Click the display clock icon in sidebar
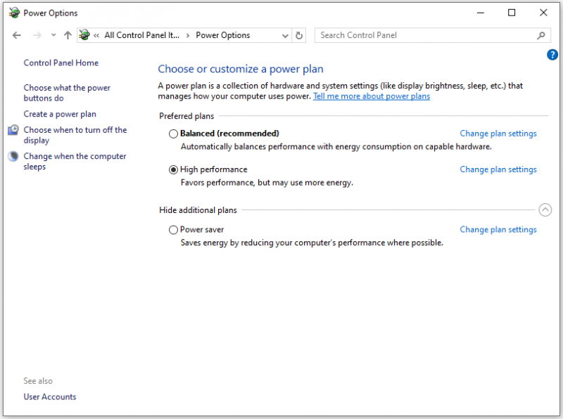The image size is (563, 419). [x=13, y=130]
